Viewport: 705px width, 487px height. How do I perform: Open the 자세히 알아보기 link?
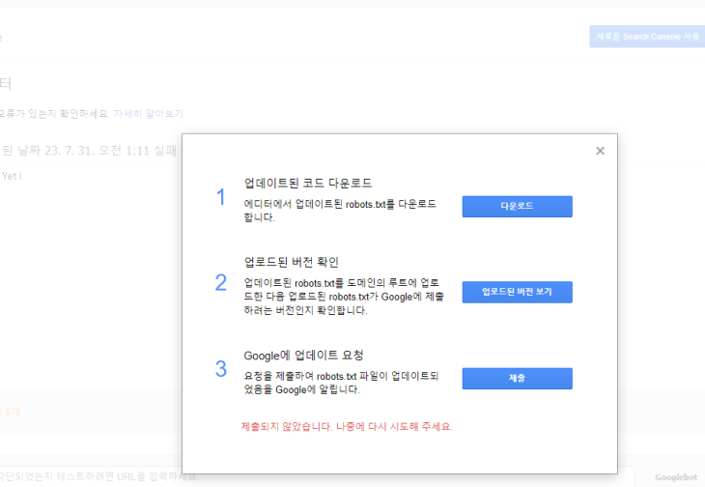tap(149, 114)
